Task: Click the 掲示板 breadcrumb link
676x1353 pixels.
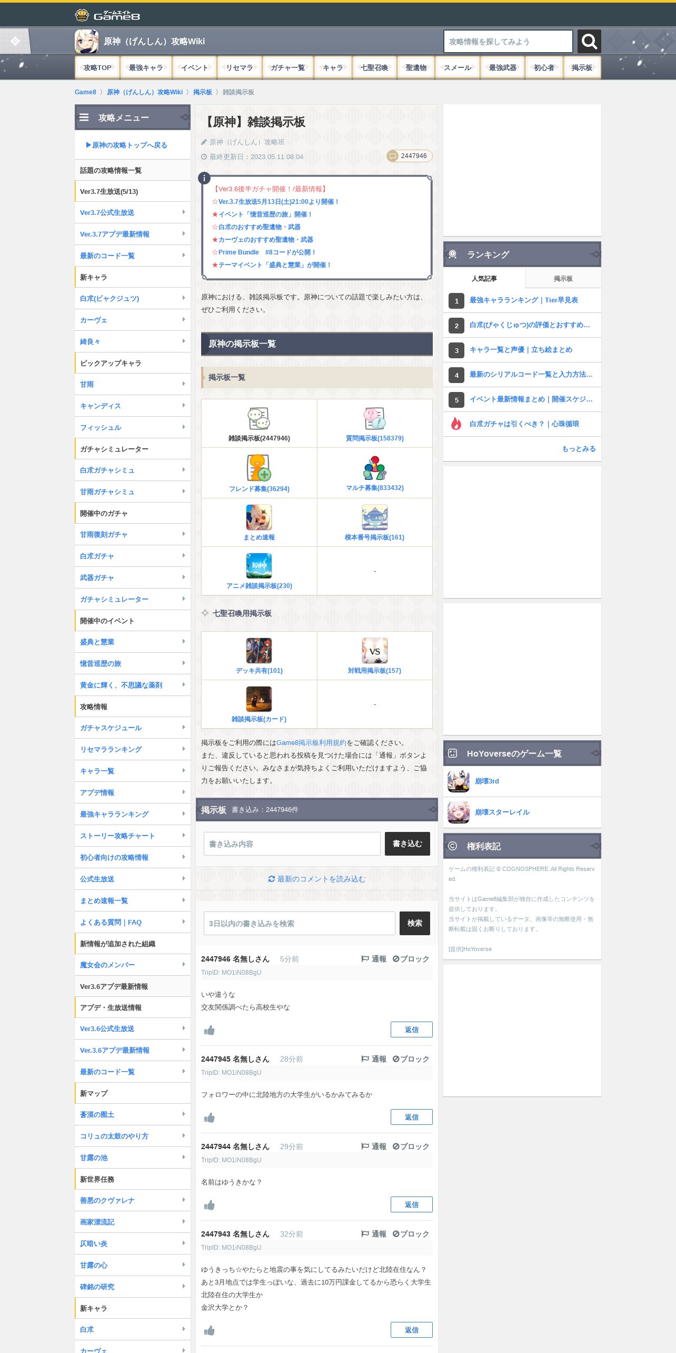Action: click(x=202, y=92)
